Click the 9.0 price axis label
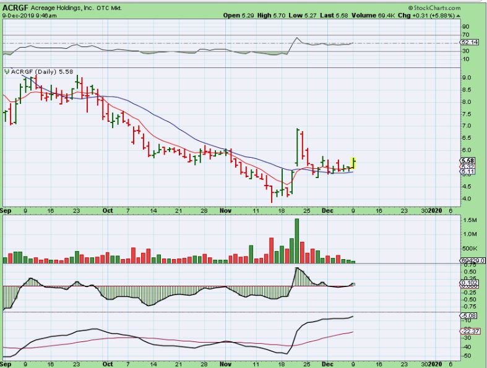Viewport: 487px width, 368px height. coord(467,78)
